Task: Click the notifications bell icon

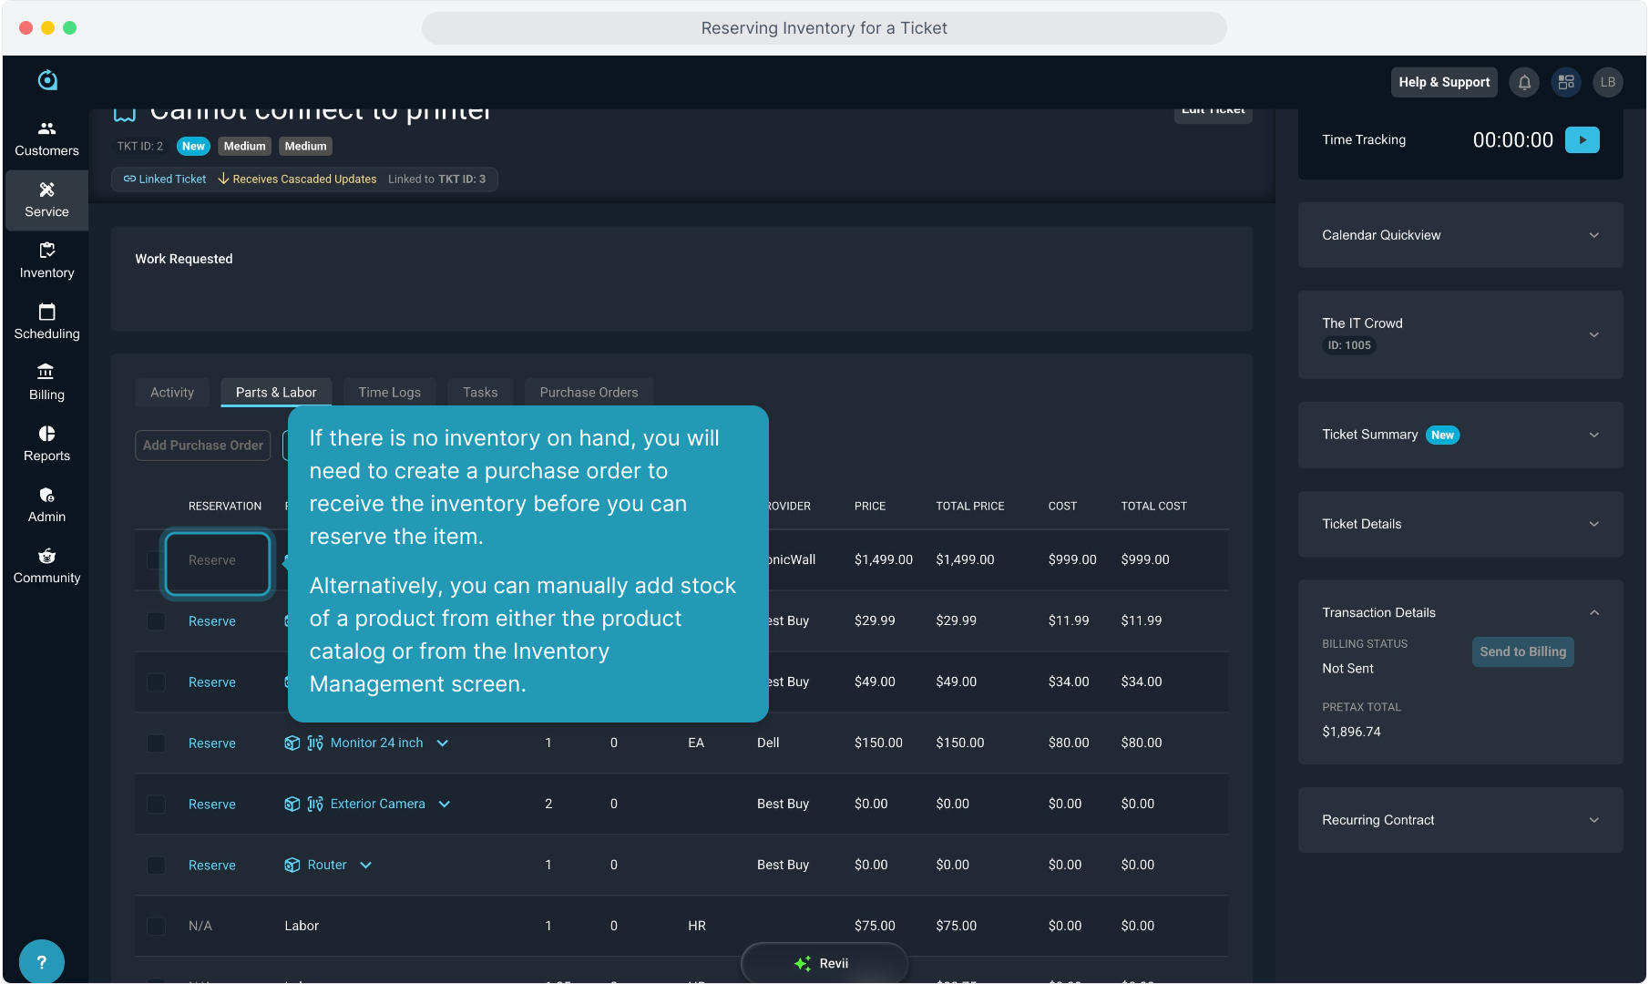Action: [1524, 82]
